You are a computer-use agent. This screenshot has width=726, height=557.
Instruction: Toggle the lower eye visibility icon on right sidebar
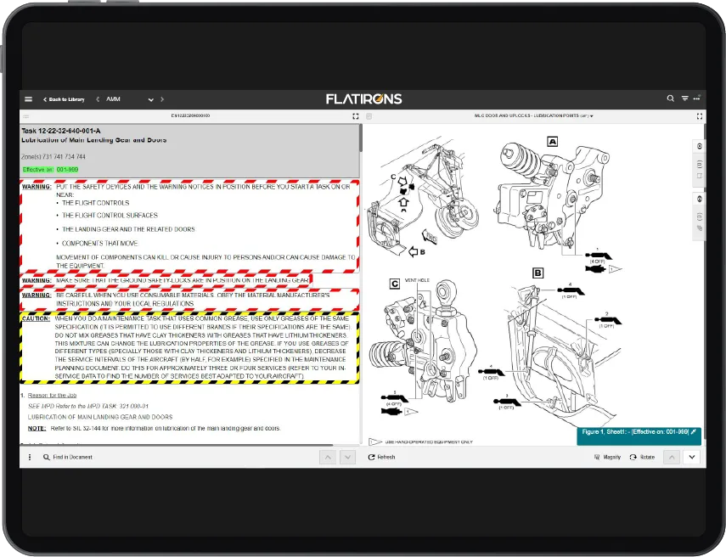coord(700,199)
